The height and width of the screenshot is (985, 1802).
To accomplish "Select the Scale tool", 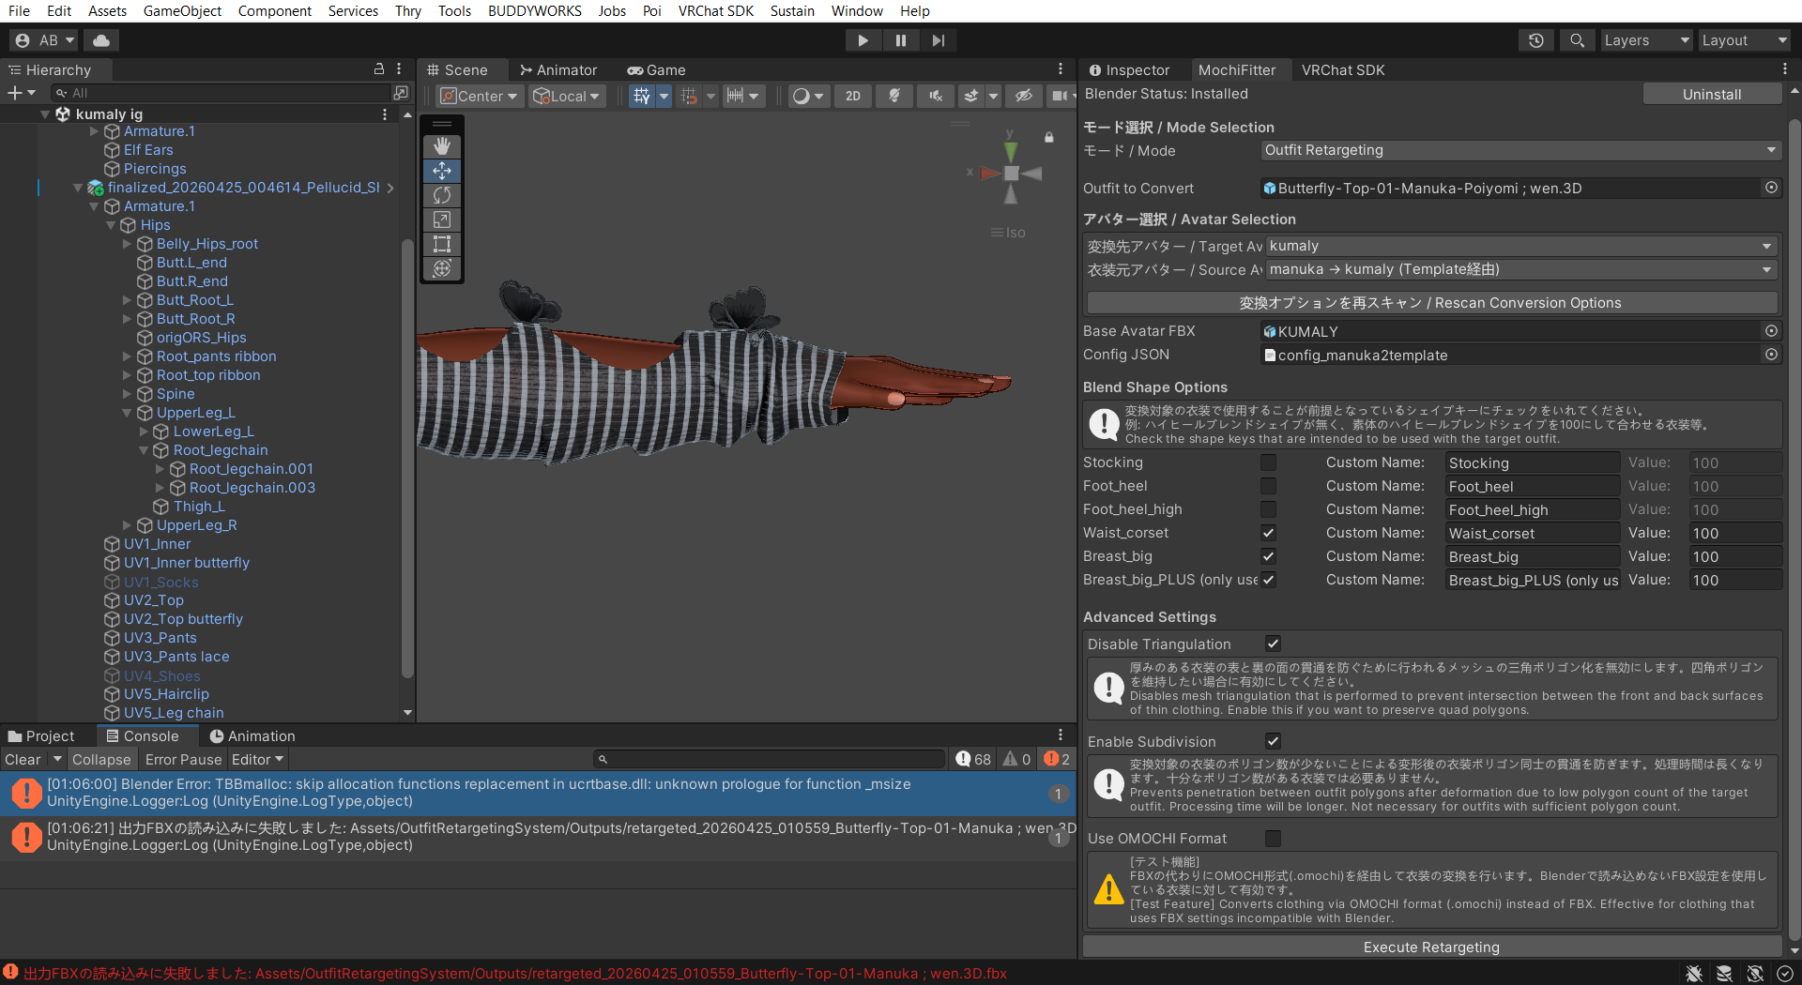I will 442,220.
